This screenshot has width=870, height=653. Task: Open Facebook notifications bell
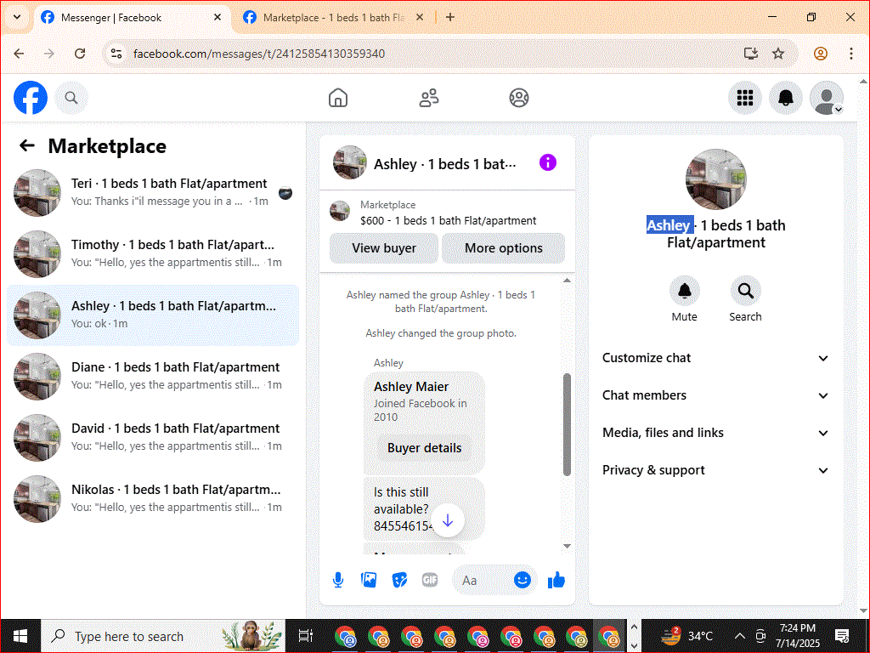point(785,98)
